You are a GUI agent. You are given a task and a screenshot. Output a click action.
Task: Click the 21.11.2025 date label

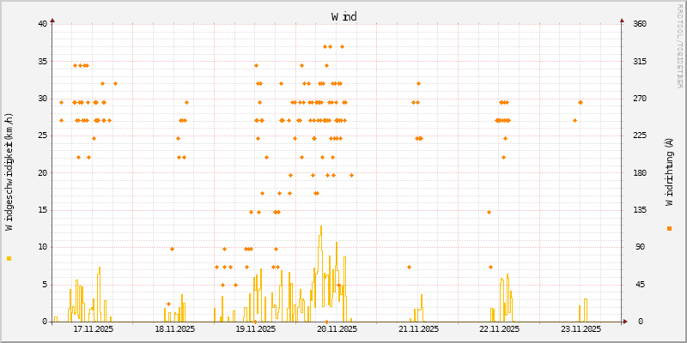[x=417, y=328]
